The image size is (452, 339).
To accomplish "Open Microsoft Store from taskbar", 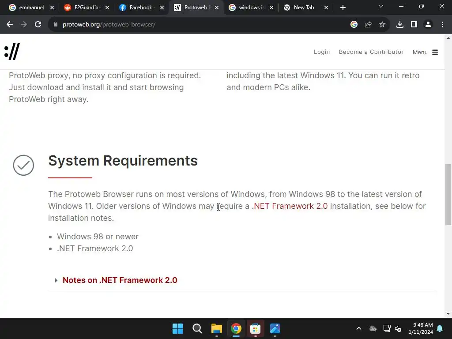I will tap(256, 328).
